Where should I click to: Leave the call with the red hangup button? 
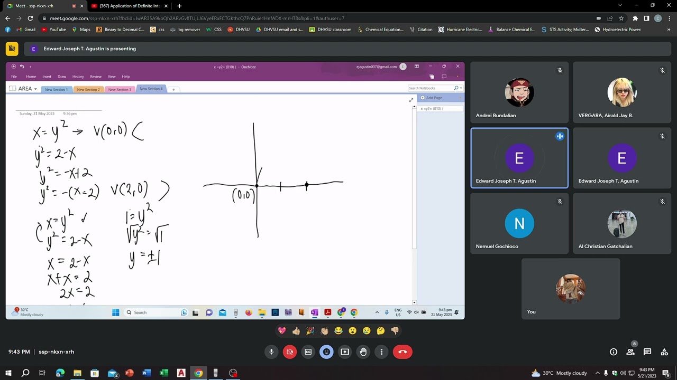click(x=402, y=352)
